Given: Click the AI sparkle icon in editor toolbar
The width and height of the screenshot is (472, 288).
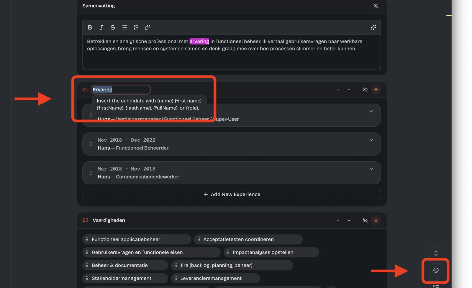Looking at the screenshot, I should 373,27.
